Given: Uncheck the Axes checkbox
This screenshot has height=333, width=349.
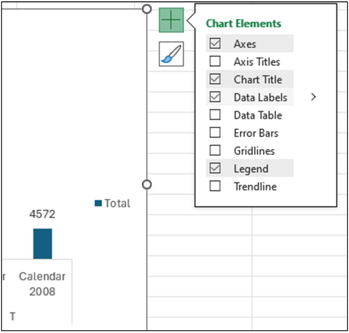Looking at the screenshot, I should (215, 43).
